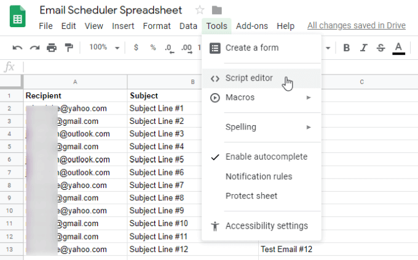Screen dimensions: 418x260
Task: Click the Redo arrow icon
Action: tap(34, 47)
